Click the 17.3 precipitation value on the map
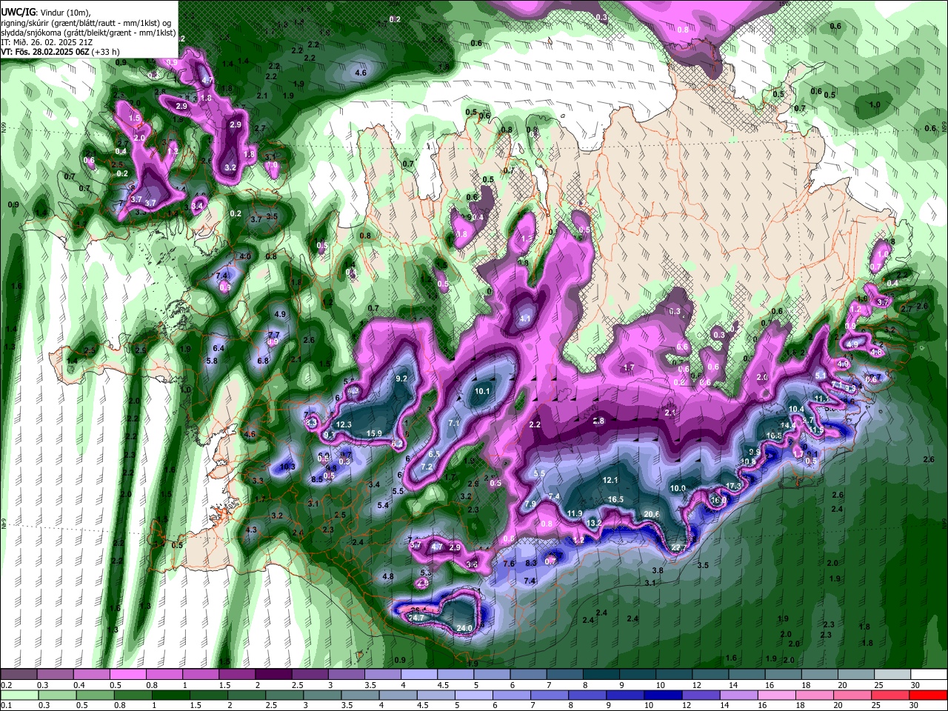The height and width of the screenshot is (711, 948). coord(734,486)
